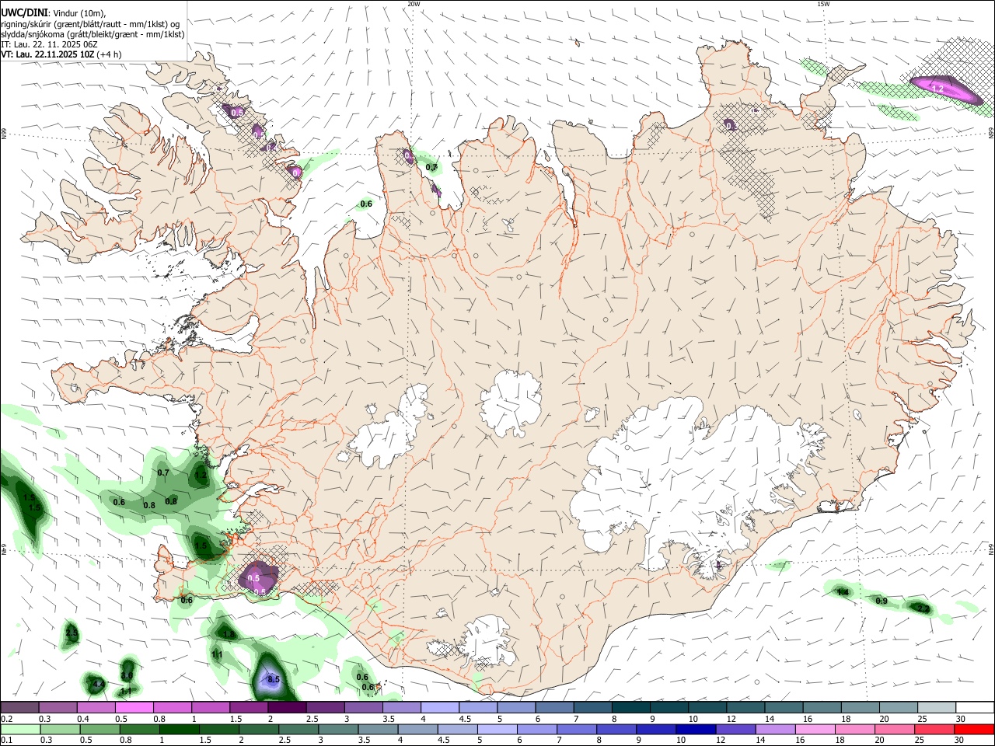Click the upper '0.5' label in the purple snow cell

point(253,578)
